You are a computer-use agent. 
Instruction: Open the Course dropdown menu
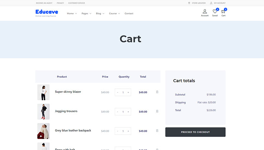(x=114, y=14)
